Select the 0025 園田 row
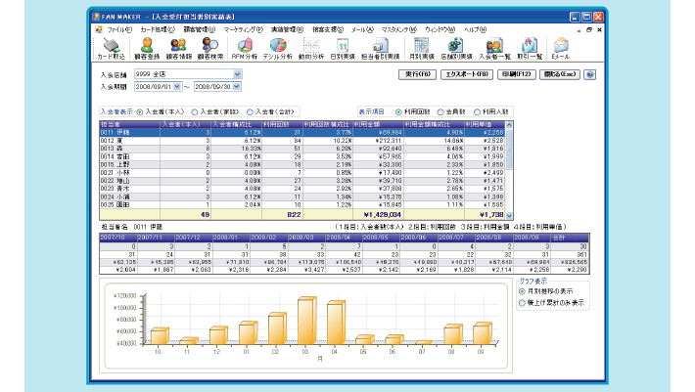 click(302, 205)
